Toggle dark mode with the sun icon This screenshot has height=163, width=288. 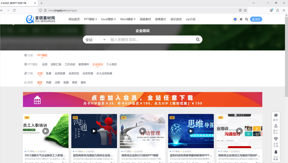[x=241, y=19]
